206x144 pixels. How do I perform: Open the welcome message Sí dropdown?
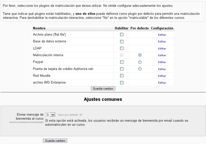pyautogui.click(x=50, y=114)
